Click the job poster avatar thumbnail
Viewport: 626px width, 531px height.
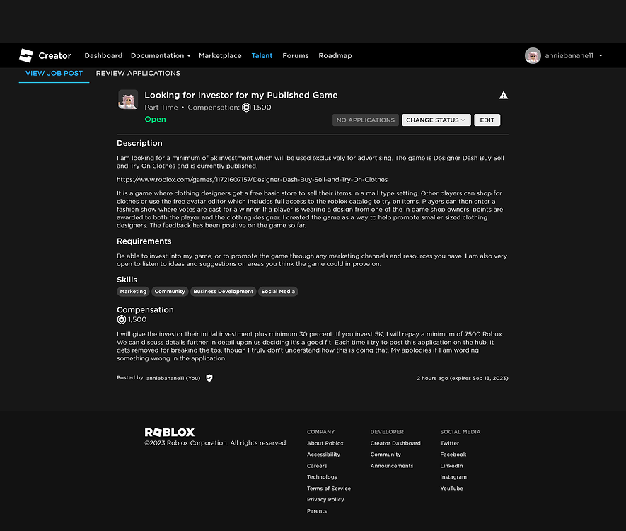(128, 100)
